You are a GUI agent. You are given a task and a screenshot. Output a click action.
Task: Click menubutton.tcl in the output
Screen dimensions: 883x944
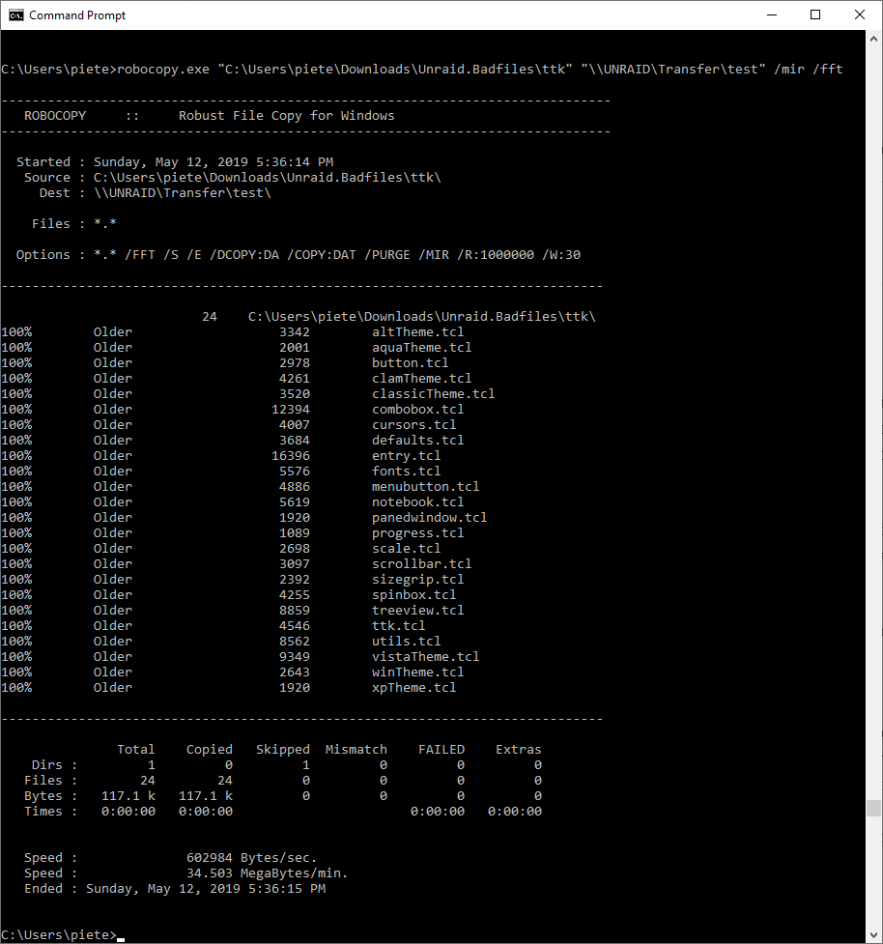pyautogui.click(x=425, y=486)
